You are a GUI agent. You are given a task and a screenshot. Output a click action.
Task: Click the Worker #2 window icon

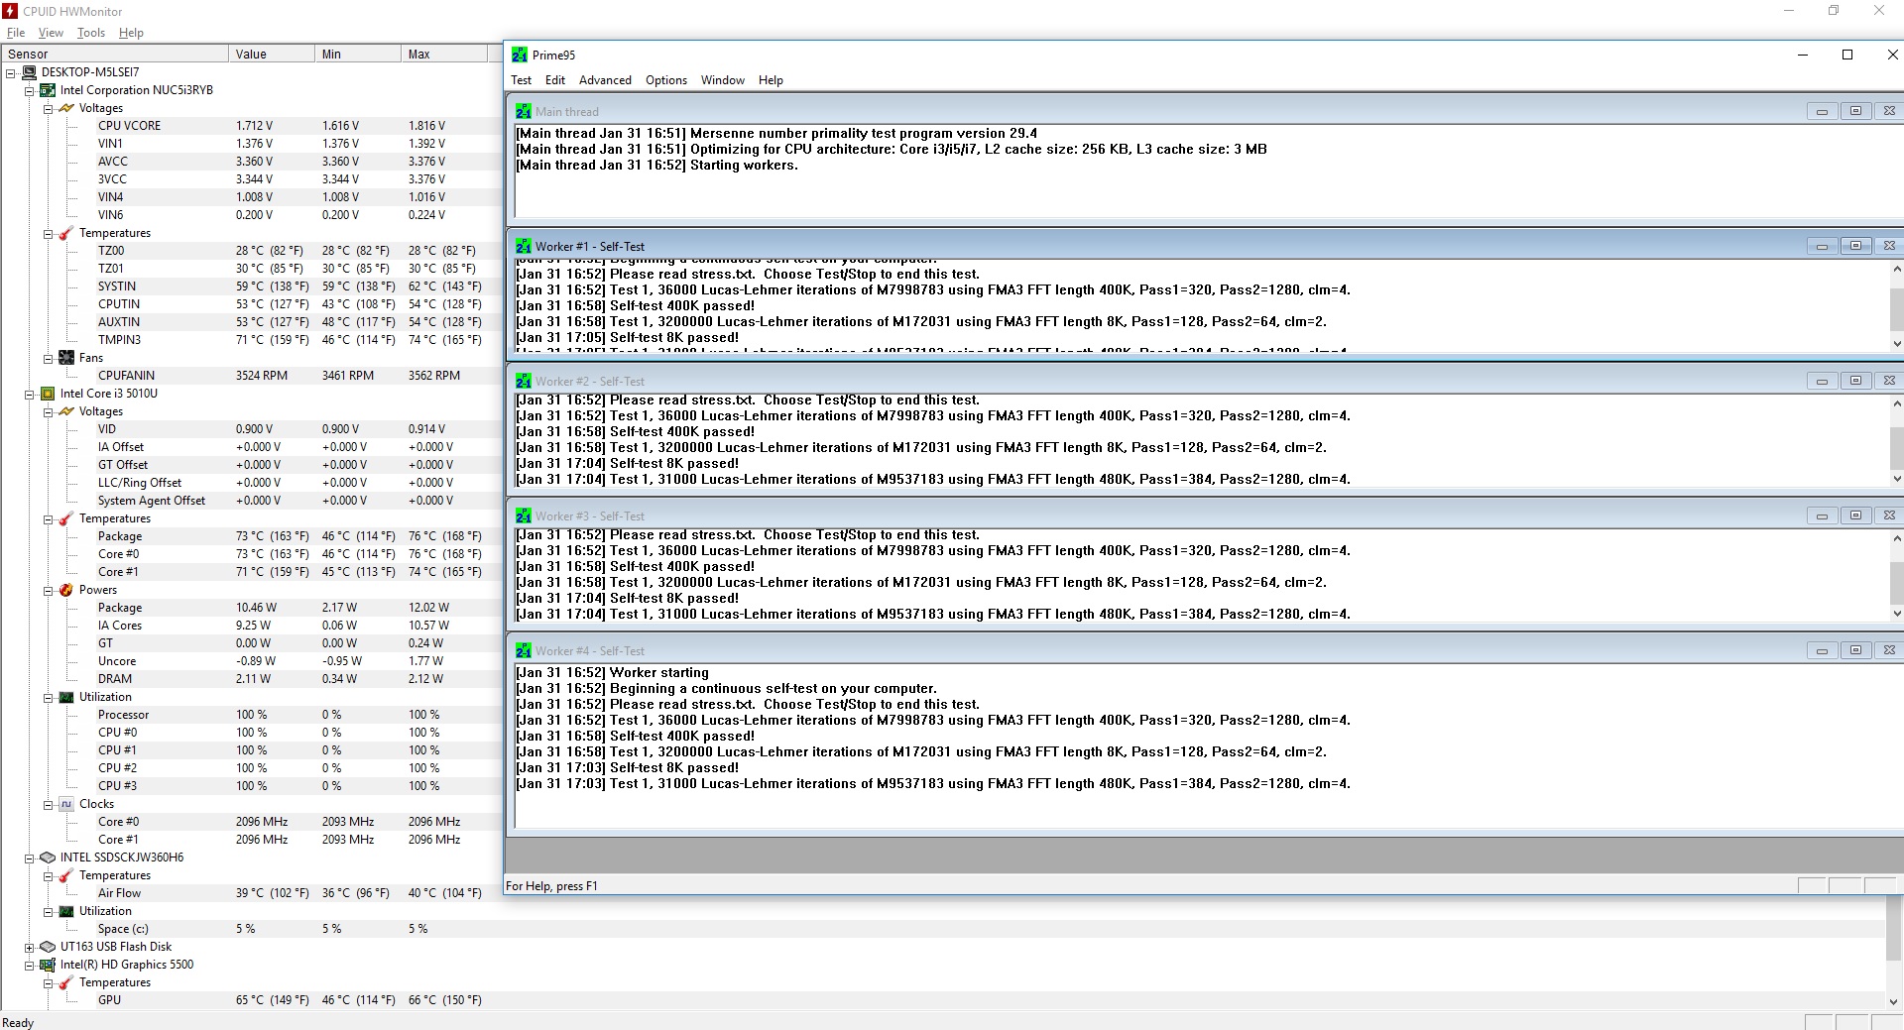click(x=523, y=381)
